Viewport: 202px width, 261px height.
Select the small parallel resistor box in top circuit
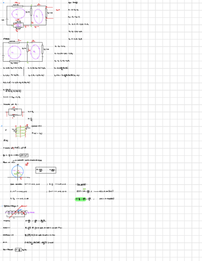pos(18,25)
